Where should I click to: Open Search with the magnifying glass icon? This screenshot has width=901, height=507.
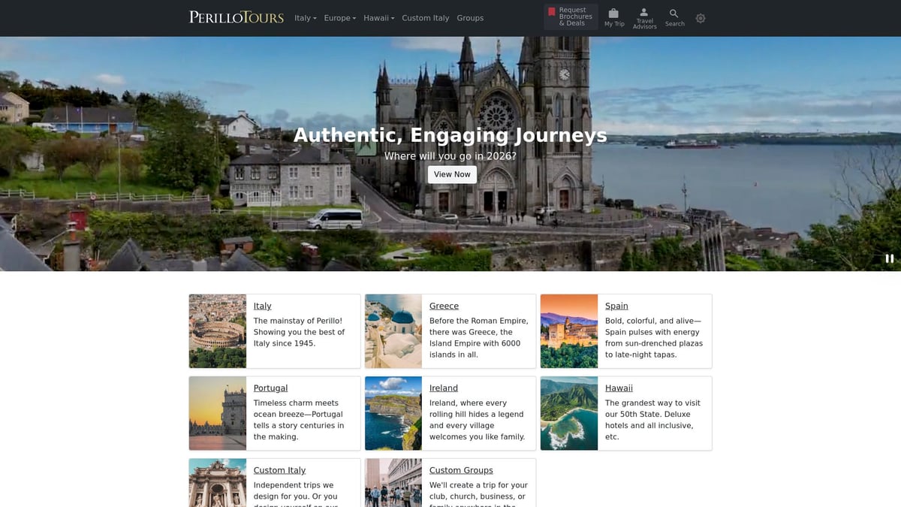(673, 13)
